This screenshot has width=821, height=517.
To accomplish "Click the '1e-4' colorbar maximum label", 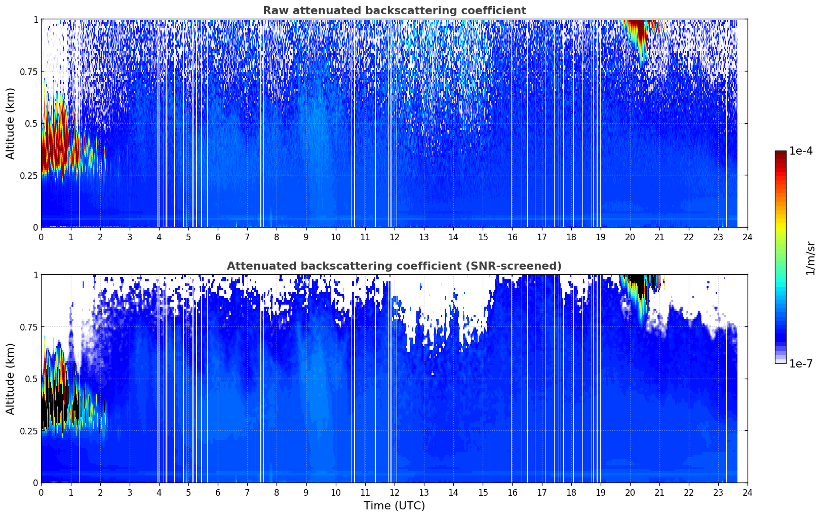I will point(801,151).
